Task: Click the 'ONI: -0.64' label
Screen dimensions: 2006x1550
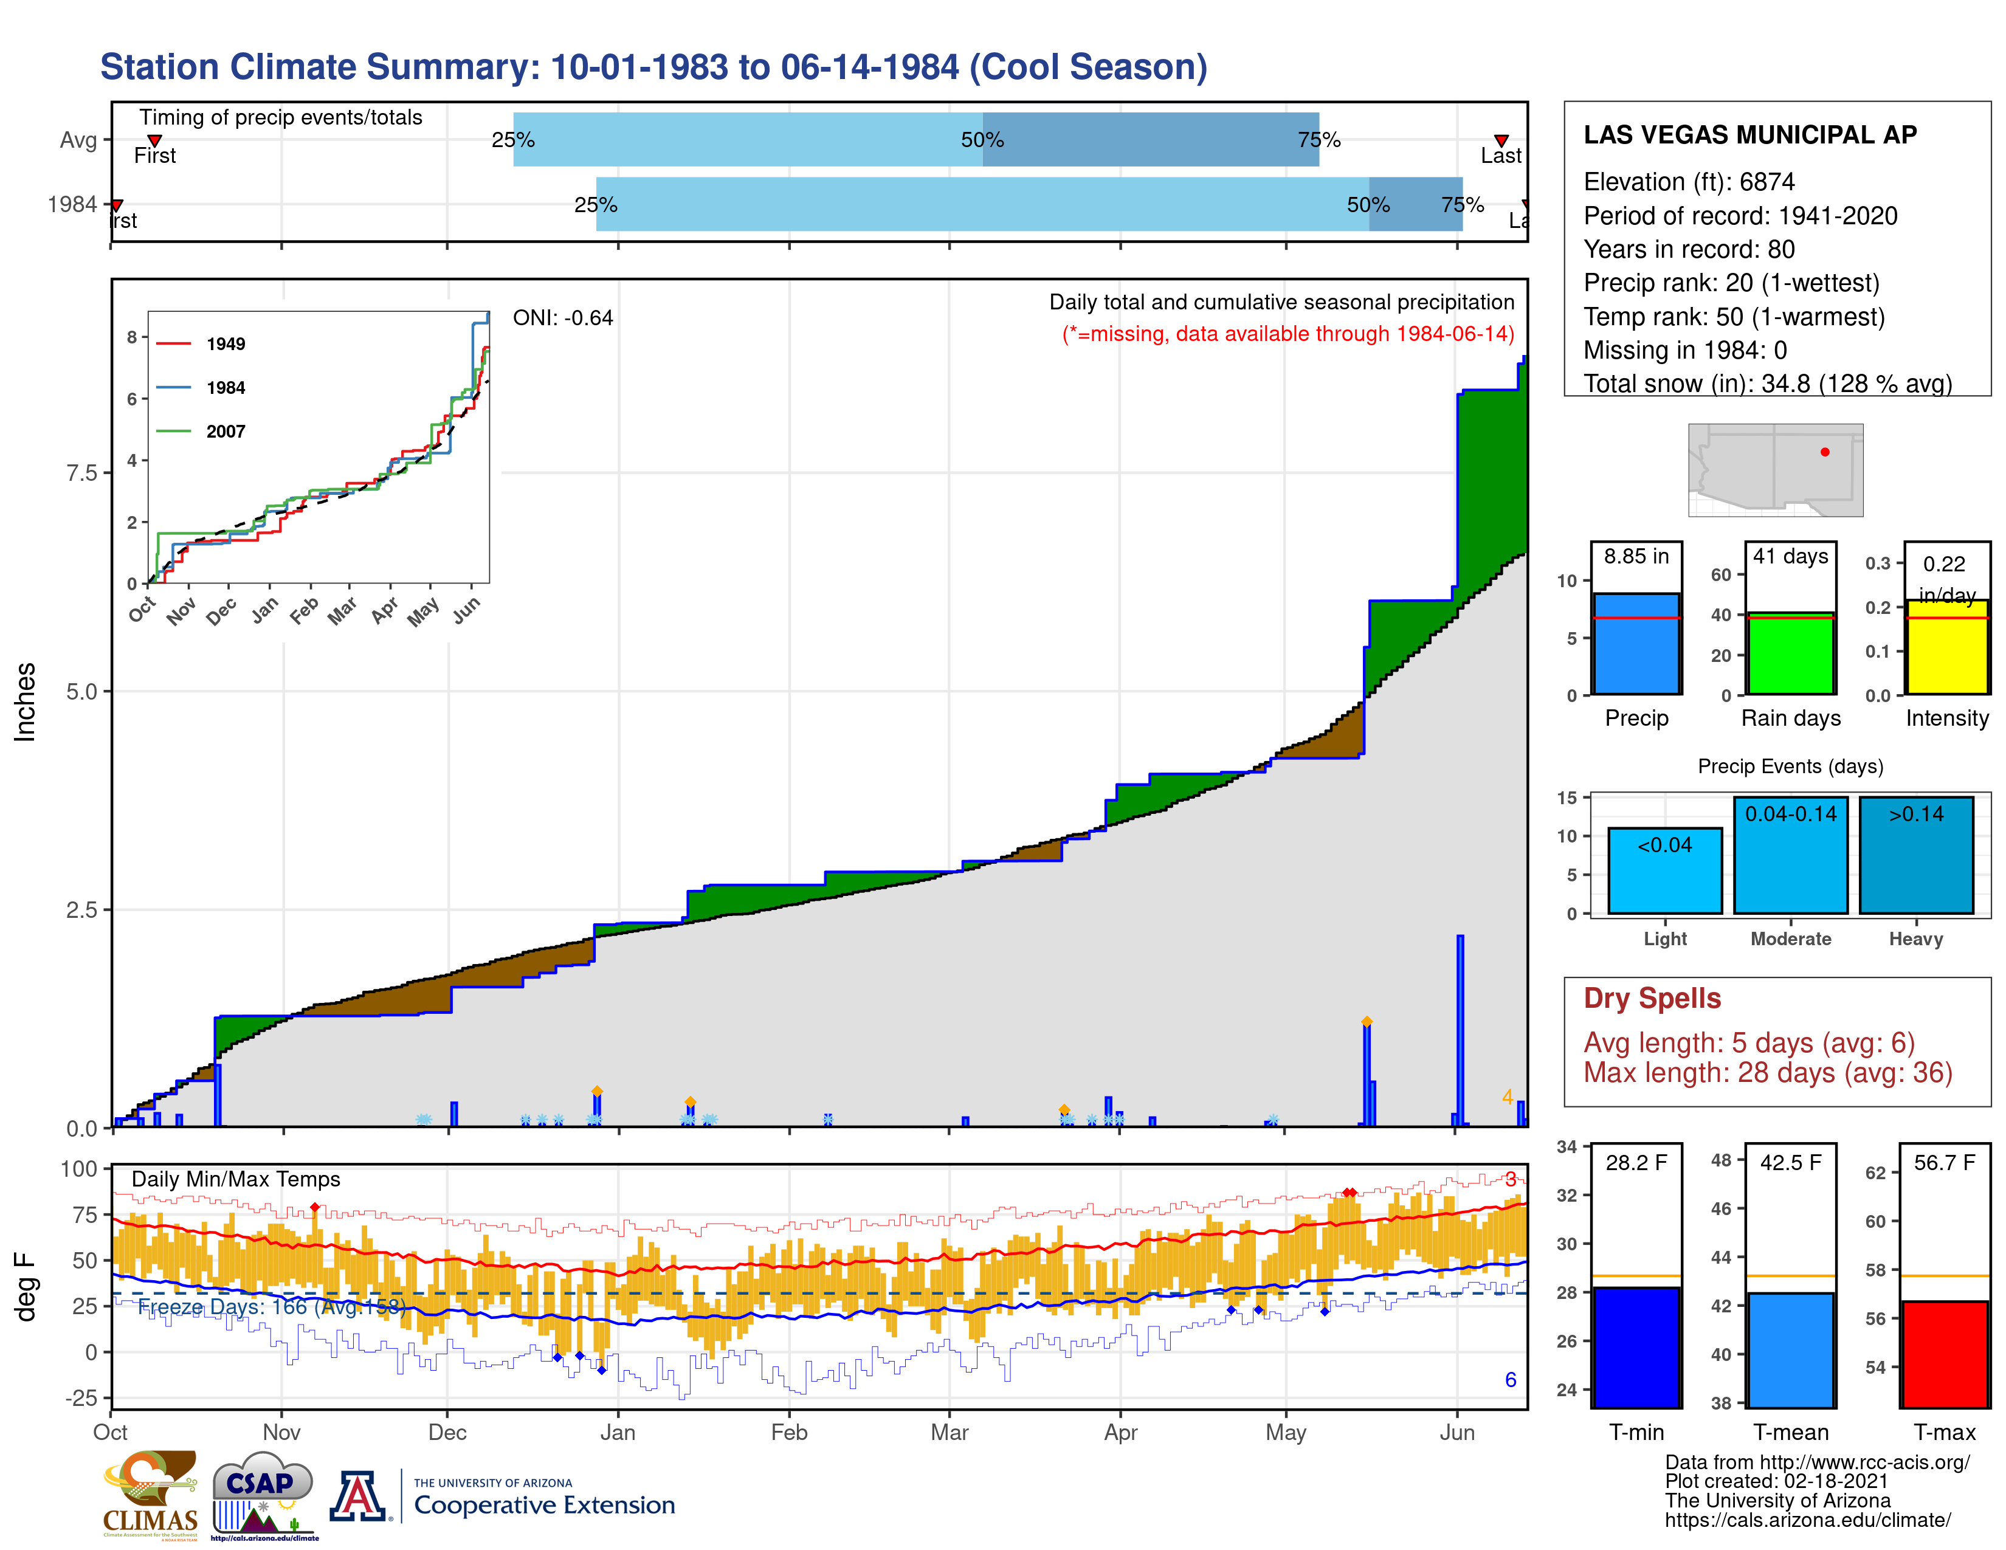Action: [562, 318]
